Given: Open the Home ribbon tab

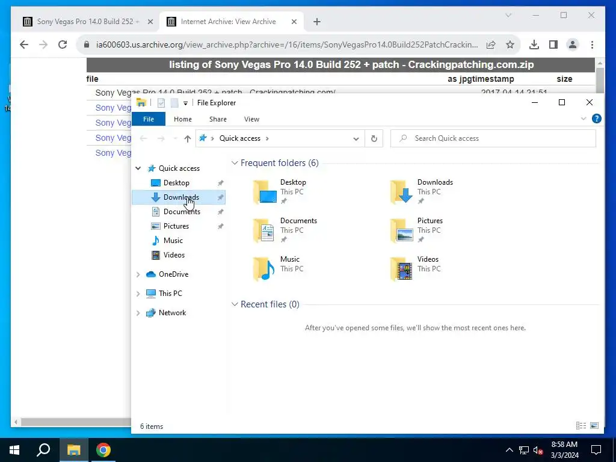Looking at the screenshot, I should click(183, 119).
